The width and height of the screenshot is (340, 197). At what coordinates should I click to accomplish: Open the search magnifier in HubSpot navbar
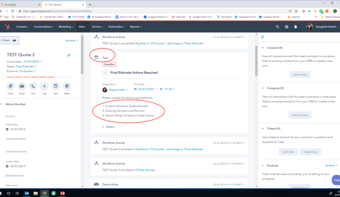[x=277, y=27]
